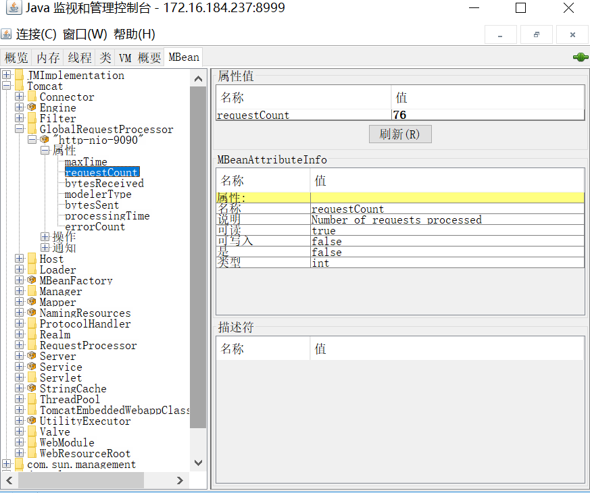Image resolution: width=590 pixels, height=493 pixels.
Task: Click the bean icon beside UtilityExecutor
Action: point(32,421)
